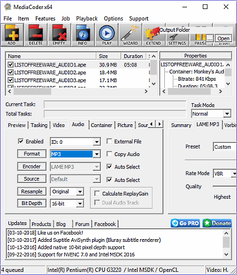Click the Source button
Image resolution: width=237 pixels, height=275 pixels.
pyautogui.click(x=32, y=179)
